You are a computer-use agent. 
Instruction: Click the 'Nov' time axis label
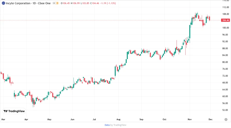(x=190, y=119)
